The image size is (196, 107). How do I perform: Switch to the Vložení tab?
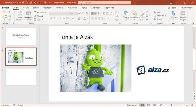coord(26,8)
